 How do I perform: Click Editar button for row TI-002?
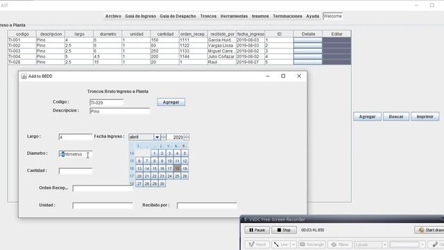click(336, 45)
